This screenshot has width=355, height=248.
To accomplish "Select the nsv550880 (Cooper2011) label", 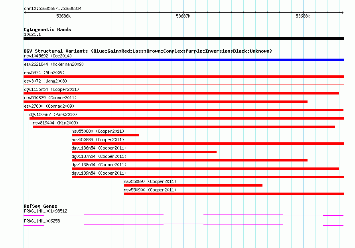I will tap(98, 131).
